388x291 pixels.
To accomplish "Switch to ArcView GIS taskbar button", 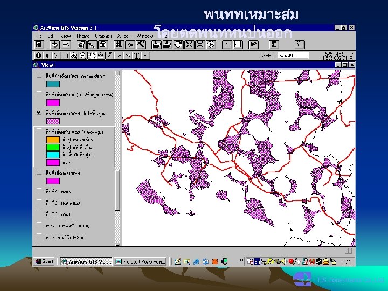I will pyautogui.click(x=86, y=261).
